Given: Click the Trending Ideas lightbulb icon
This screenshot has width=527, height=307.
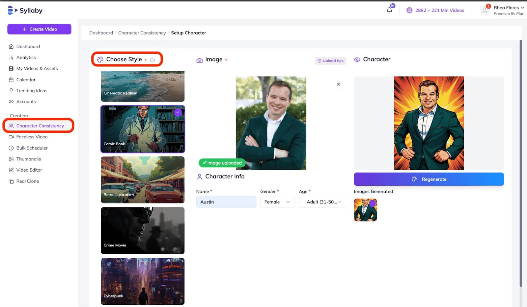Looking at the screenshot, I should 11,91.
